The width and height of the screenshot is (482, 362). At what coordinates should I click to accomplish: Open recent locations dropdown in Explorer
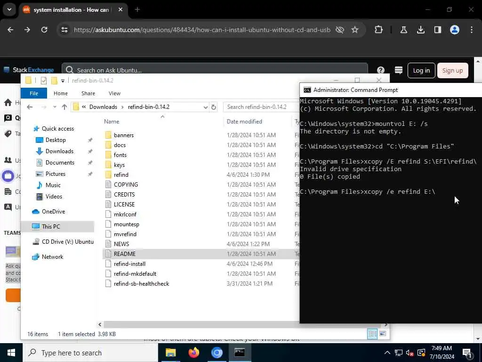pos(55,107)
